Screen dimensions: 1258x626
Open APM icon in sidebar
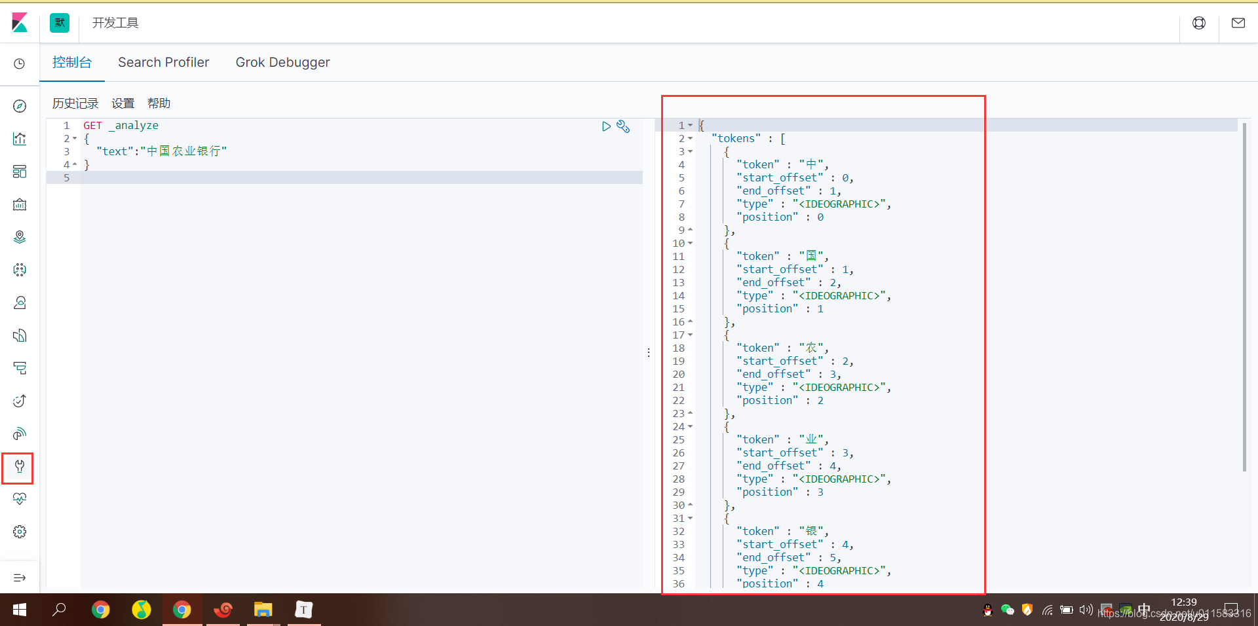point(20,368)
